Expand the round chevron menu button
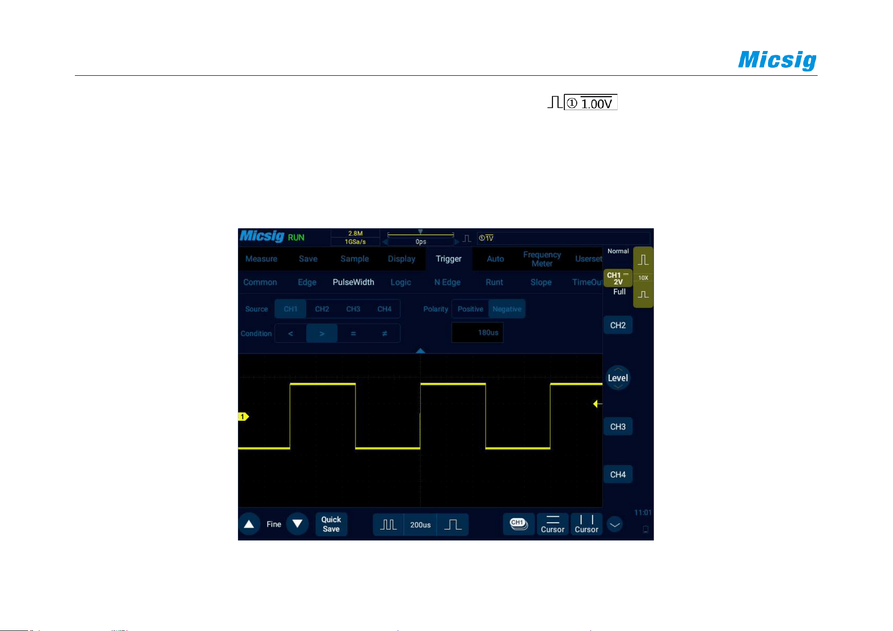This screenshot has height=631, width=893. 615,525
